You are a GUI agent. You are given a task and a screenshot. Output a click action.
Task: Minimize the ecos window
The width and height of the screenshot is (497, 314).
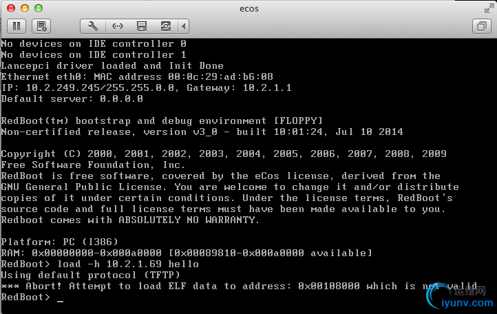pyautogui.click(x=25, y=8)
